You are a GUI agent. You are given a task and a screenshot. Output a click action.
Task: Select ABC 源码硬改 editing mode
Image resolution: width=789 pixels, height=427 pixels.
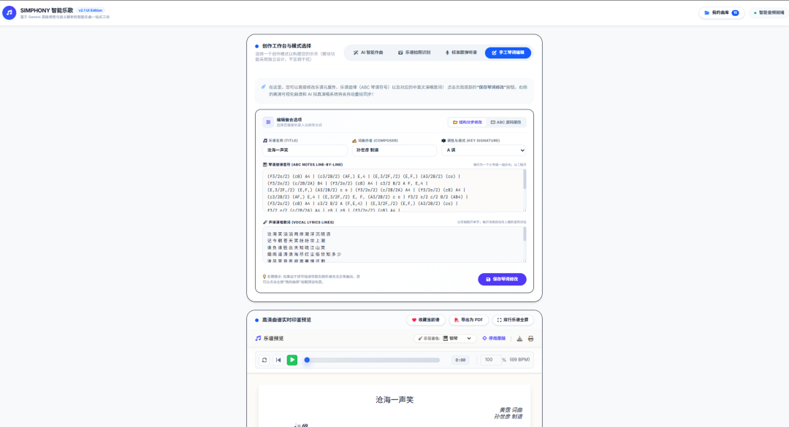click(506, 122)
